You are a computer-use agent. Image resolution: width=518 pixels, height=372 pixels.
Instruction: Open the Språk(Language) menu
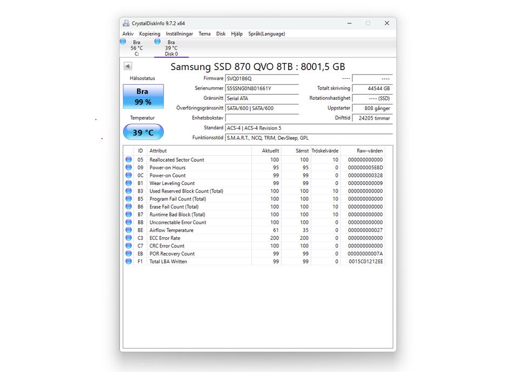[x=267, y=33]
